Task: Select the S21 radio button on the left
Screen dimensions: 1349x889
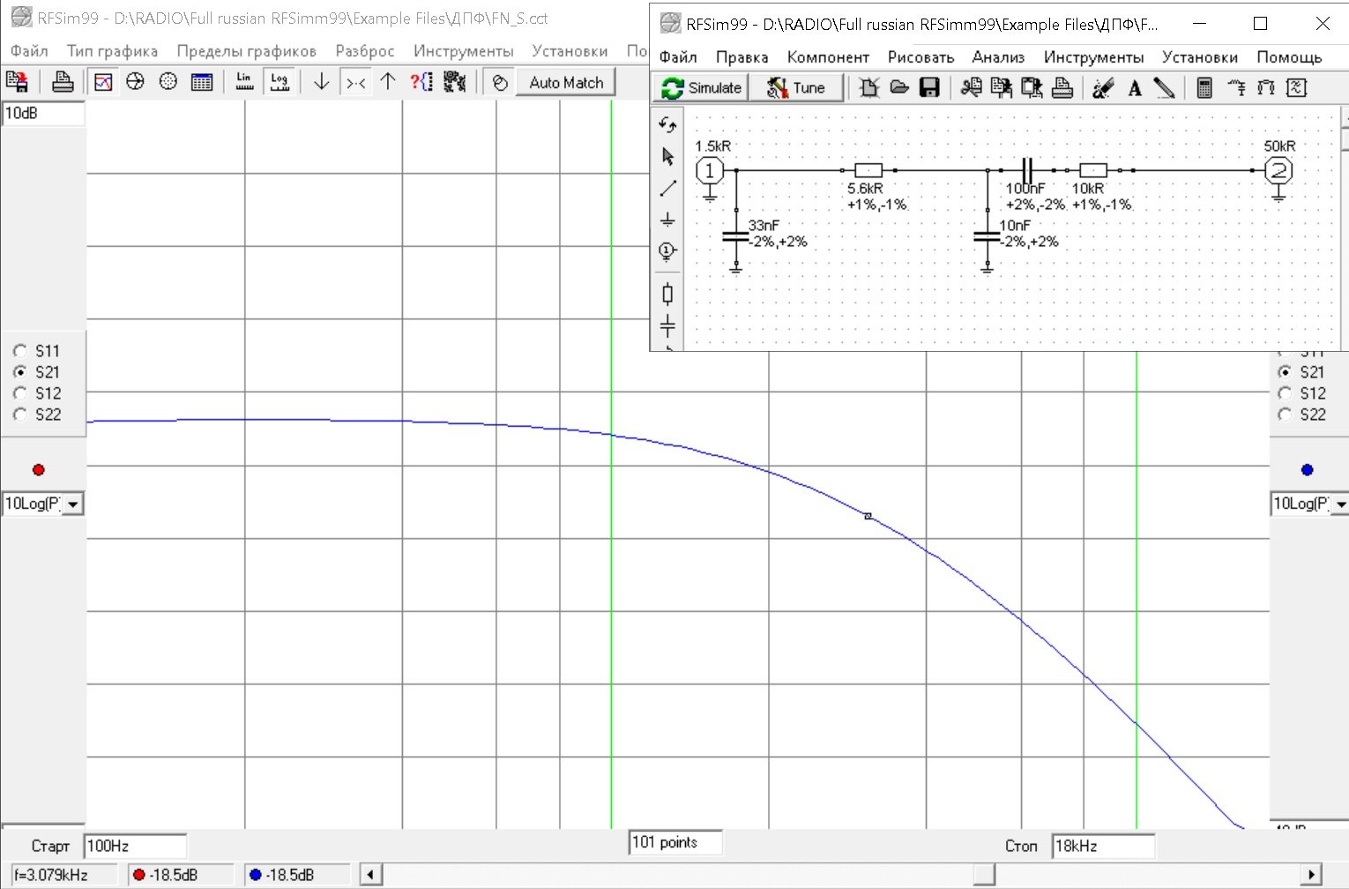Action: click(20, 372)
